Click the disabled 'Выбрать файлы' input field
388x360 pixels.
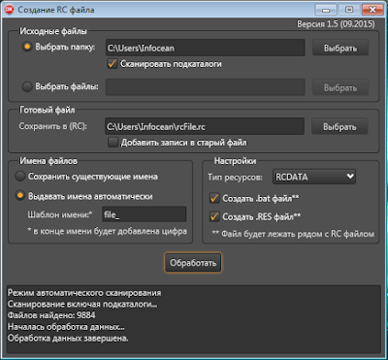click(x=206, y=87)
